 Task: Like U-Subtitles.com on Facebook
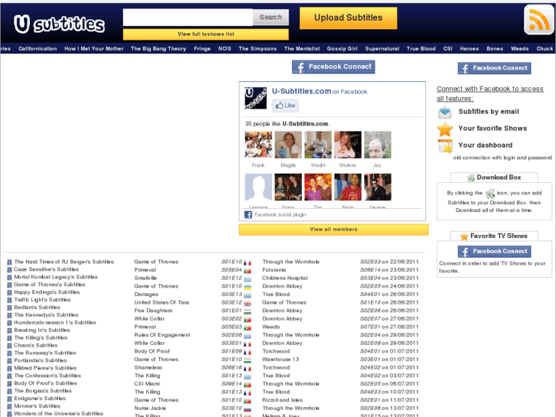(285, 106)
